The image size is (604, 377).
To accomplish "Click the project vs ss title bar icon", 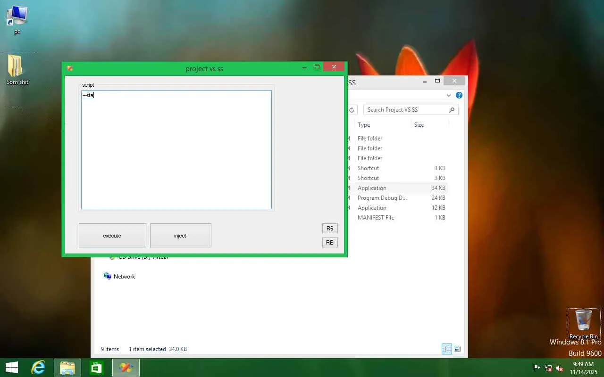I will point(70,68).
